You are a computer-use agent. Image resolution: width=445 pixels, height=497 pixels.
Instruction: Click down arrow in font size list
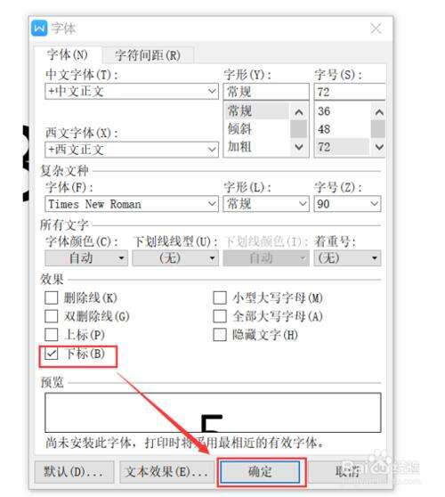[379, 147]
